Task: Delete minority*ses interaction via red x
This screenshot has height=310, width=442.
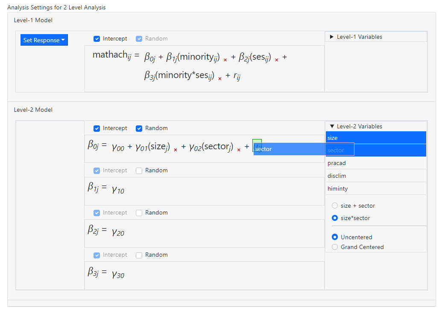Action: pos(220,79)
